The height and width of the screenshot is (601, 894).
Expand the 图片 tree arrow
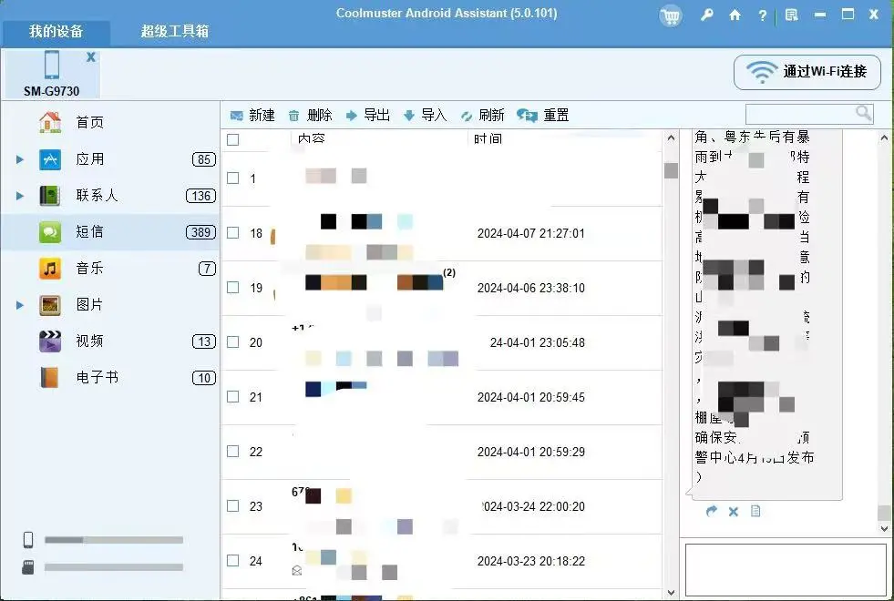pos(20,305)
